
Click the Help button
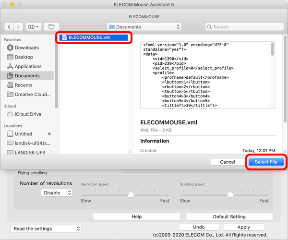[x=136, y=216]
